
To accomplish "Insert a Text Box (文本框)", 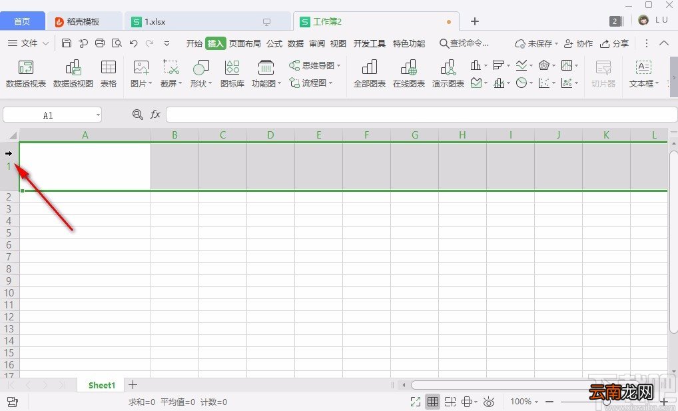I will point(643,74).
